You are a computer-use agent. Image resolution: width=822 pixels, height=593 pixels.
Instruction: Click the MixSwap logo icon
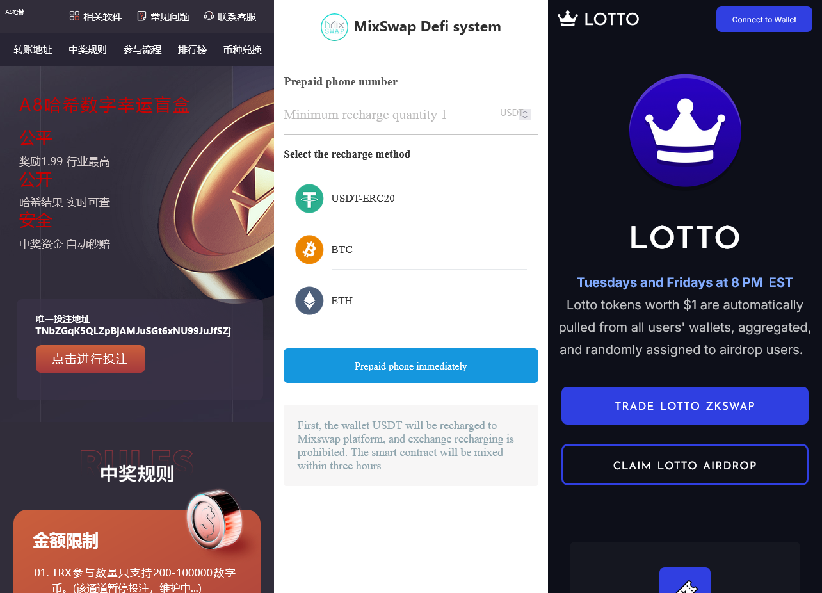pyautogui.click(x=334, y=27)
